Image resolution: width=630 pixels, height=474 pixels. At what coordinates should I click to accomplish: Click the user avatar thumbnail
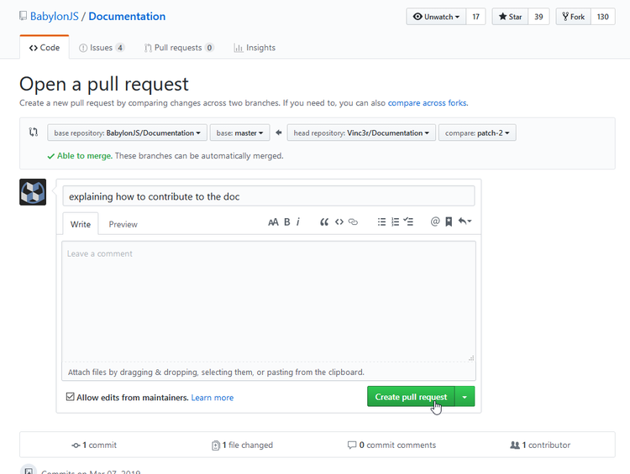[x=33, y=192]
